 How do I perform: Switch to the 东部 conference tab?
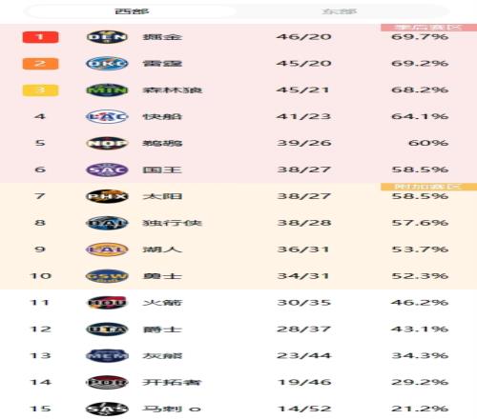(340, 11)
